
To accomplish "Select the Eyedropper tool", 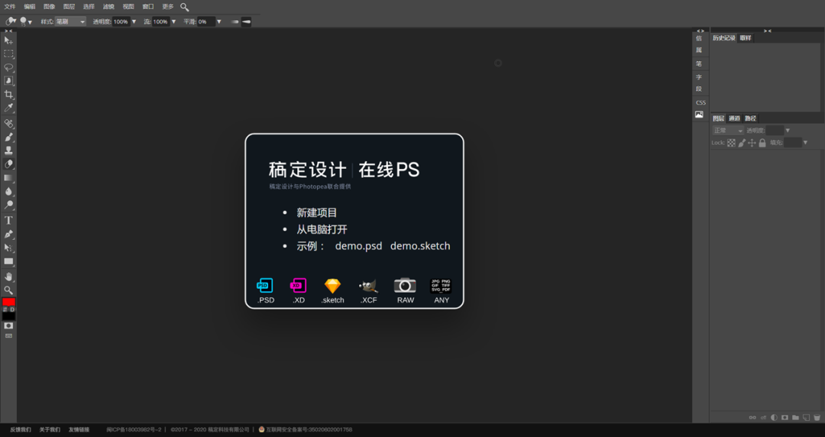I will (x=8, y=108).
